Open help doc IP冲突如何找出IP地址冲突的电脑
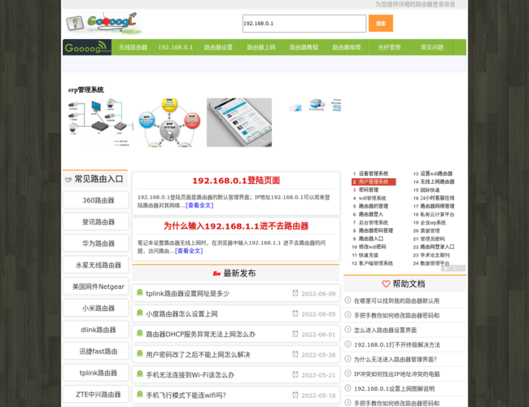 (396, 374)
